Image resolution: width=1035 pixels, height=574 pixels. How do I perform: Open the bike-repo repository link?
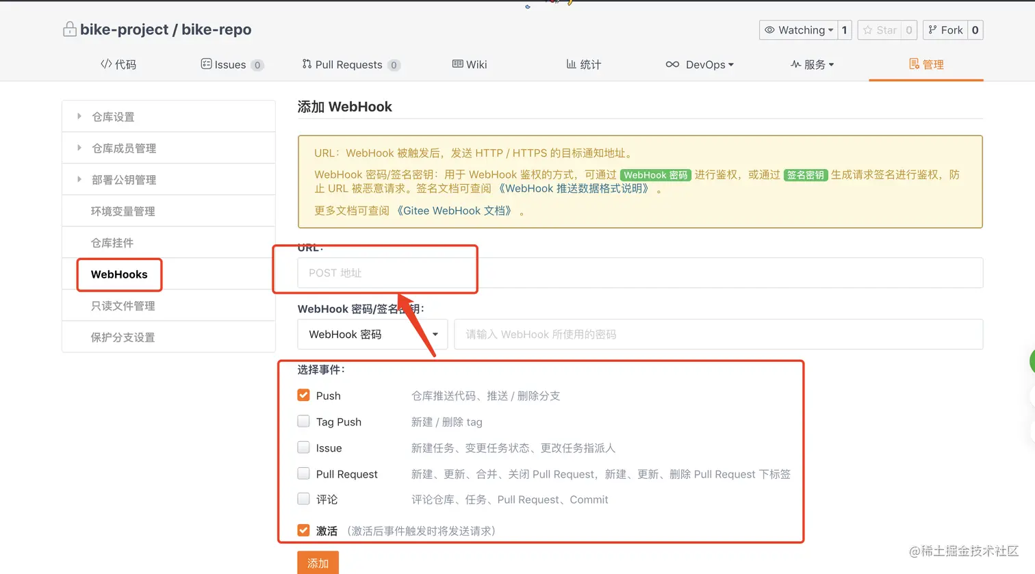(216, 29)
